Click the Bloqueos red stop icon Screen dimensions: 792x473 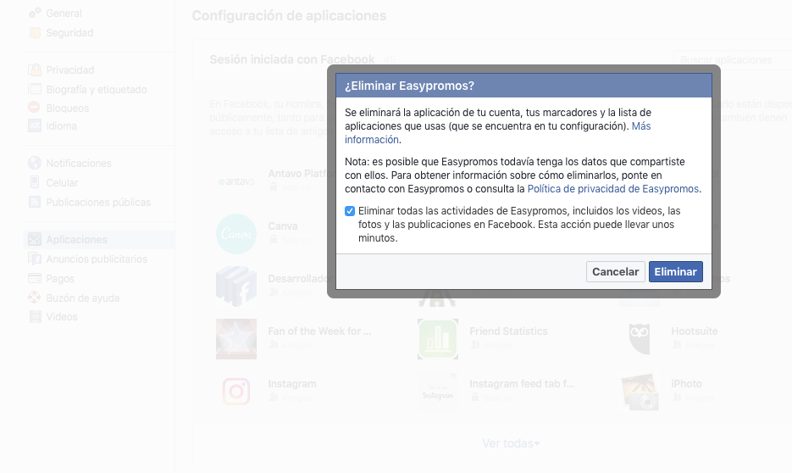tap(34, 107)
